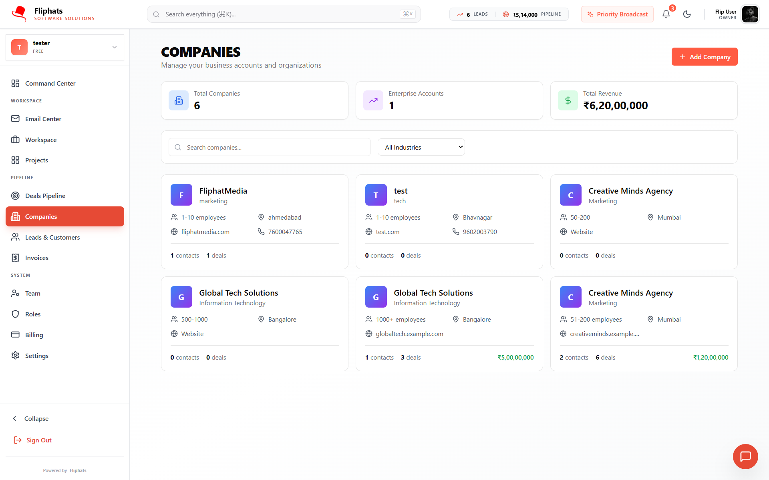Open the chat bubble widget
The width and height of the screenshot is (769, 480).
(745, 456)
